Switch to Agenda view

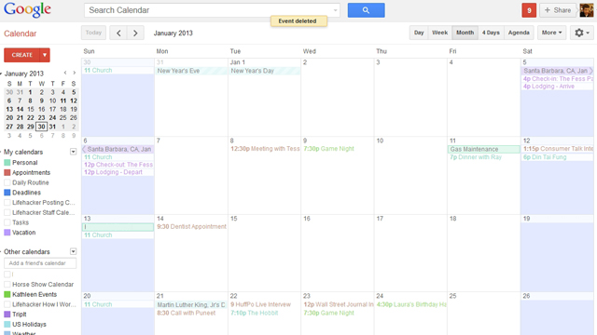click(519, 33)
